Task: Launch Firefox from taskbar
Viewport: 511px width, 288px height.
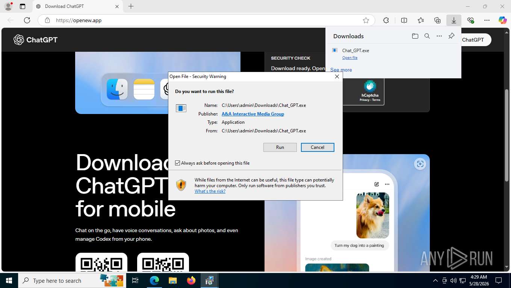Action: (191, 280)
